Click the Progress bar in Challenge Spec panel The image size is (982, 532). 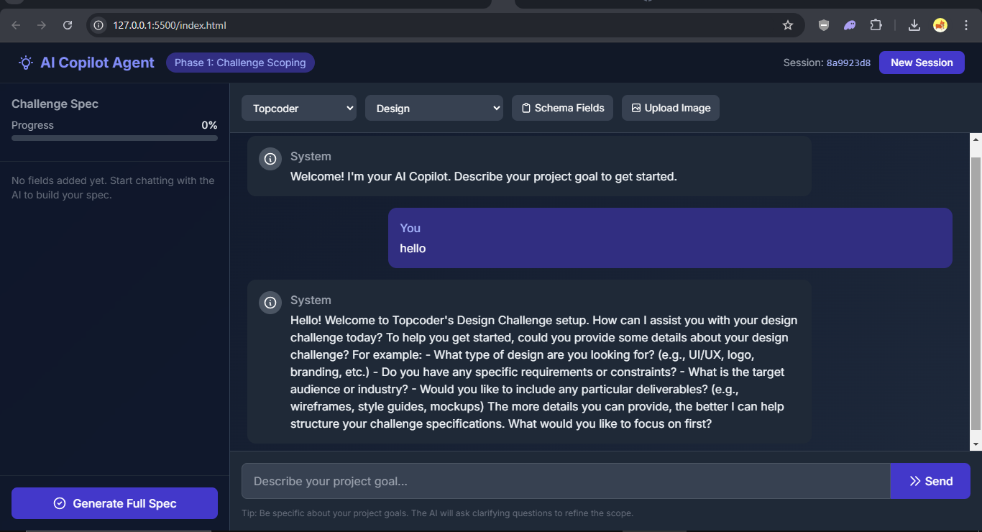[114, 138]
